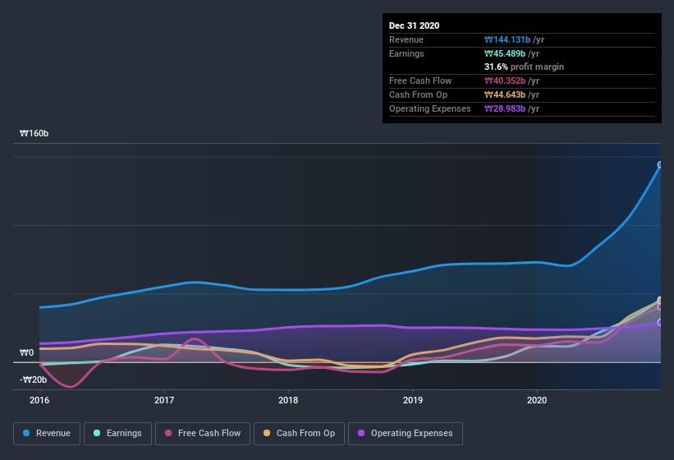Click the purple Operating Expenses legend dot
Viewport: 674px width, 460px height.
(x=361, y=433)
